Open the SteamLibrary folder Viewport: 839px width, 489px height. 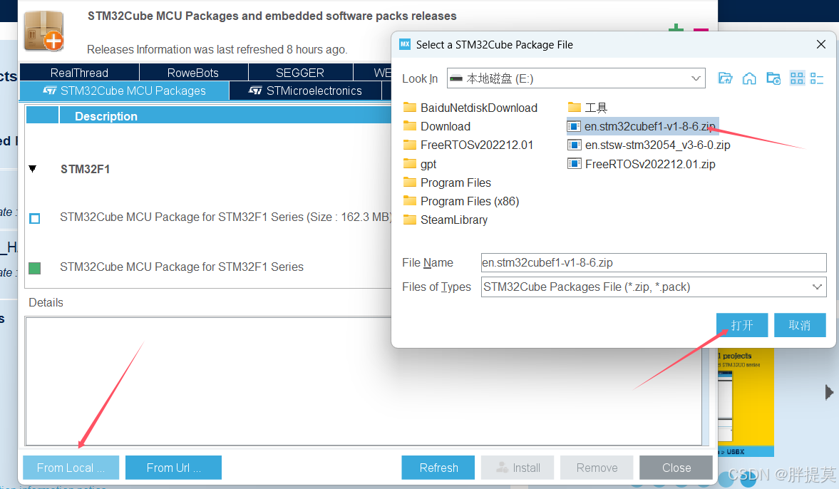point(446,220)
